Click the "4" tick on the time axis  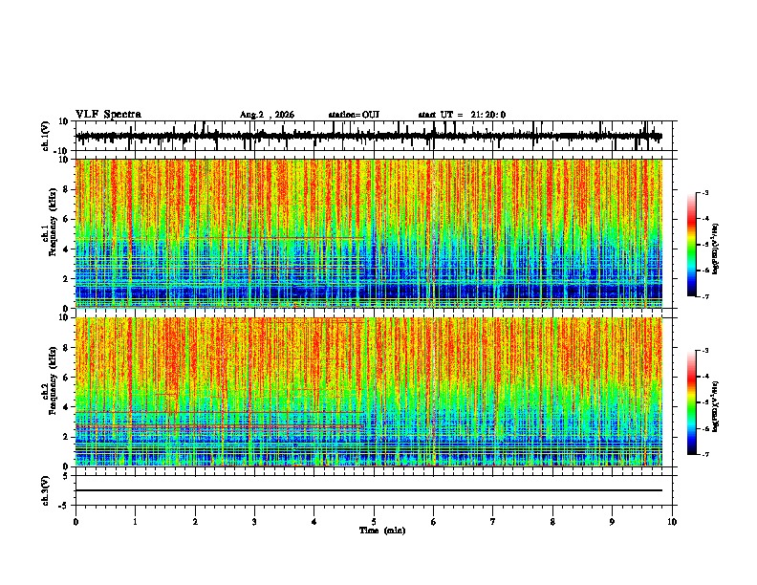(x=314, y=522)
